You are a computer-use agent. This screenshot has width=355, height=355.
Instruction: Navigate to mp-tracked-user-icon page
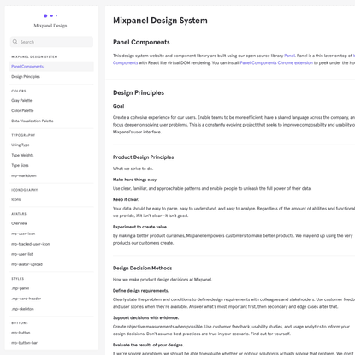31,245
